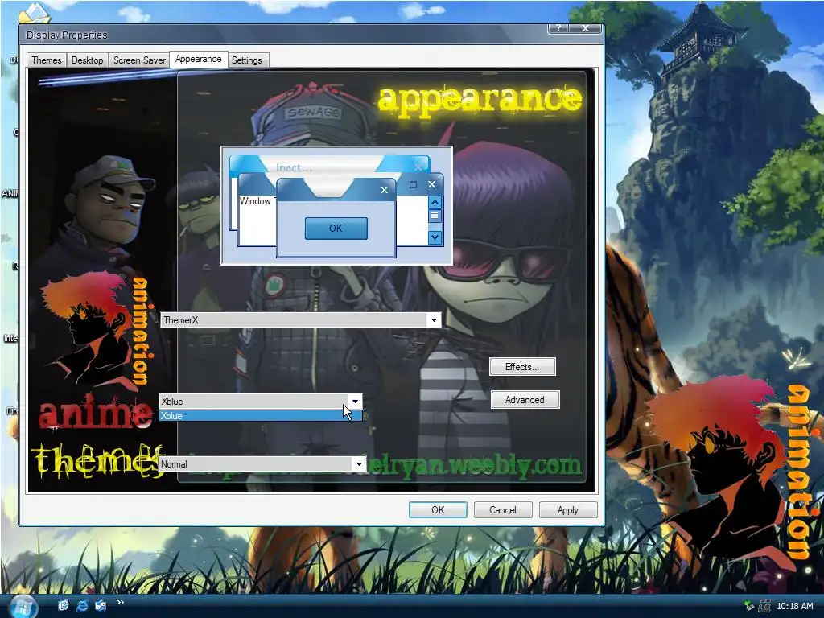Click preview scrollbar up arrow

point(435,202)
